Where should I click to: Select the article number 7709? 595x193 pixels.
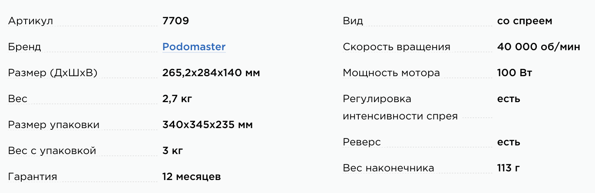tap(175, 21)
